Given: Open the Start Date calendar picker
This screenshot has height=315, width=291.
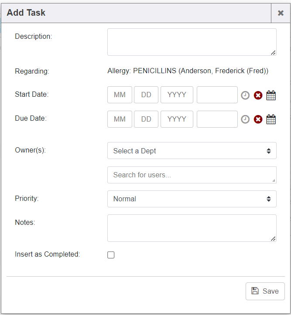Looking at the screenshot, I should [271, 95].
